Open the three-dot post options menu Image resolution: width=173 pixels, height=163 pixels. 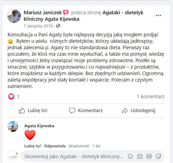pyautogui.click(x=158, y=16)
